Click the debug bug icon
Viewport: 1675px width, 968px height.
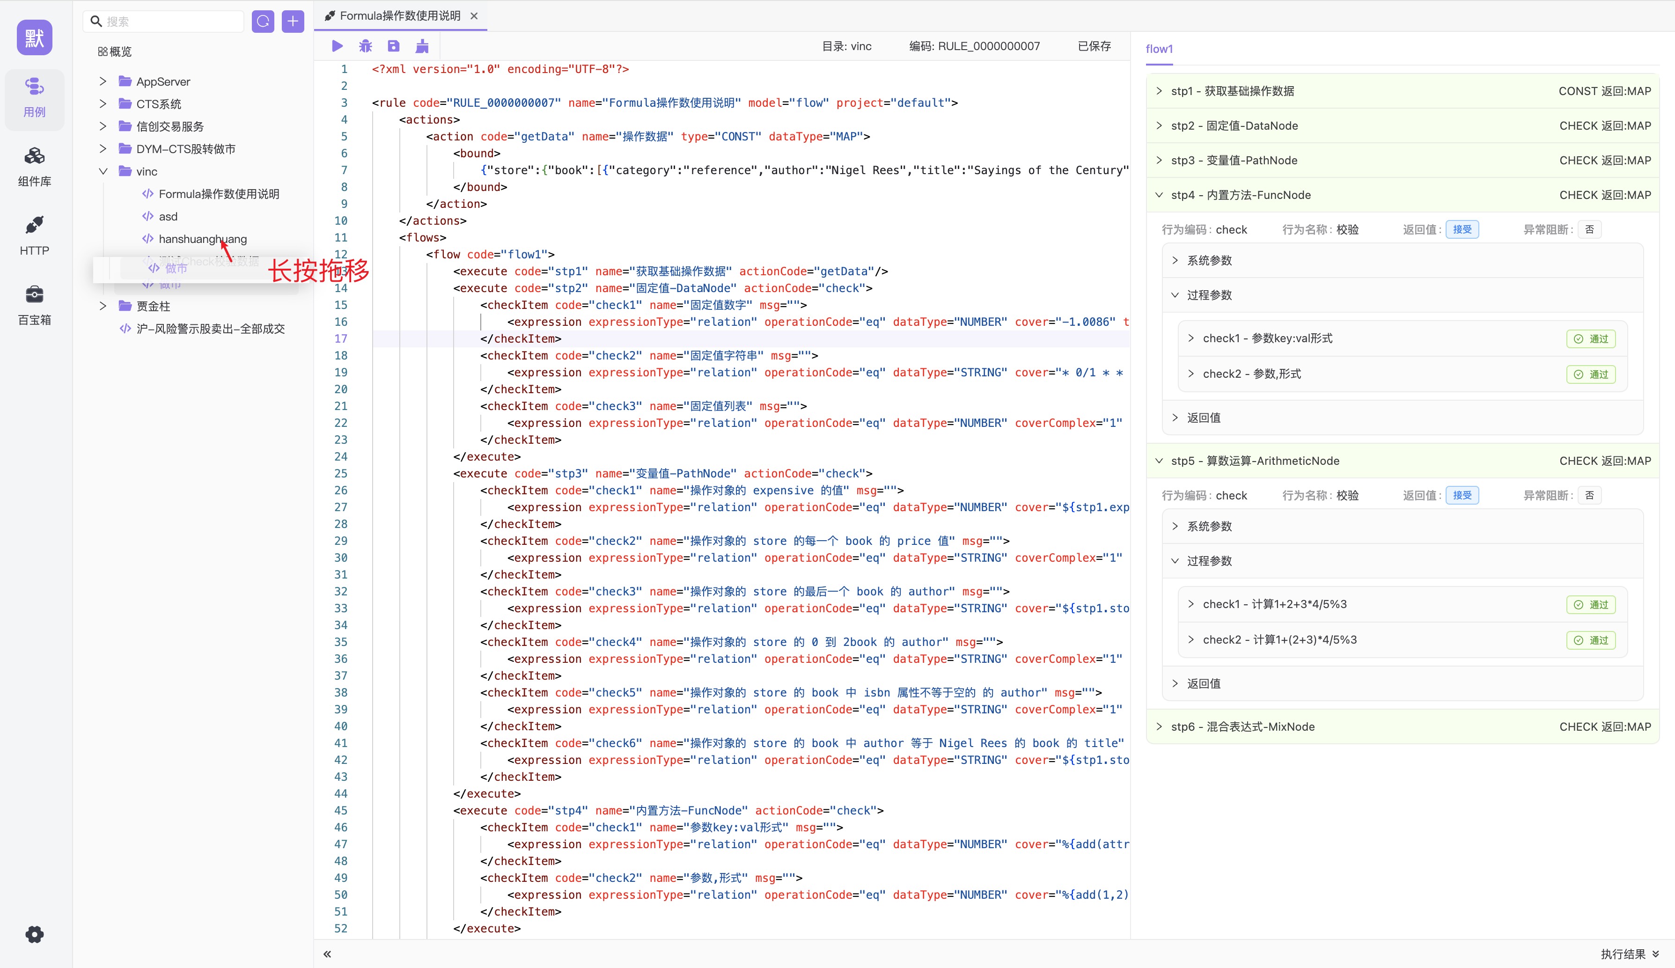[x=366, y=46]
